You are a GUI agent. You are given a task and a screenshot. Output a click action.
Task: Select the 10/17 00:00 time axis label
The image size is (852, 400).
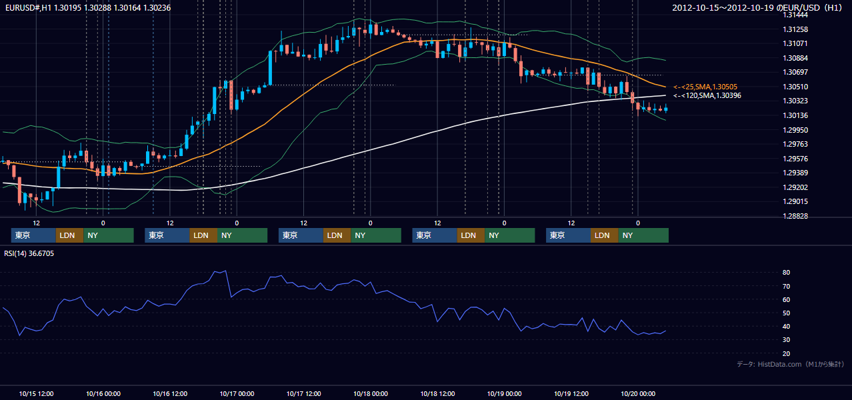click(237, 393)
